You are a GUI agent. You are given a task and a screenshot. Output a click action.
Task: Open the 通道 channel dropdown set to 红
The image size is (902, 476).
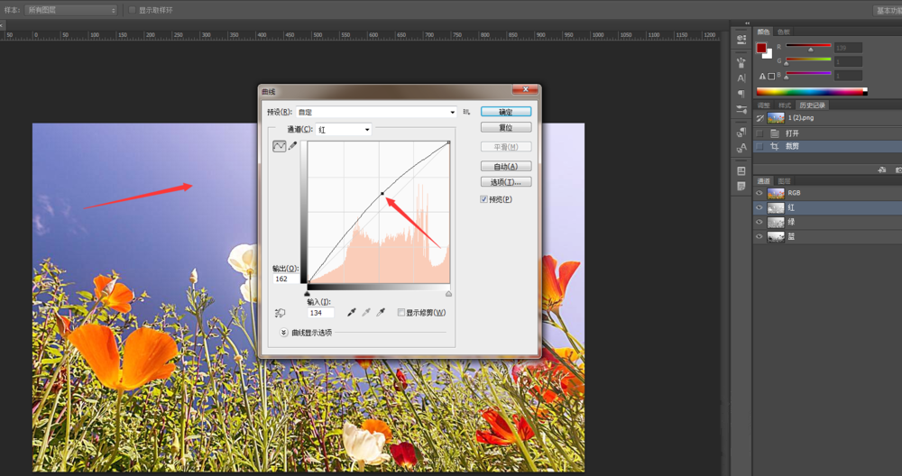[343, 130]
